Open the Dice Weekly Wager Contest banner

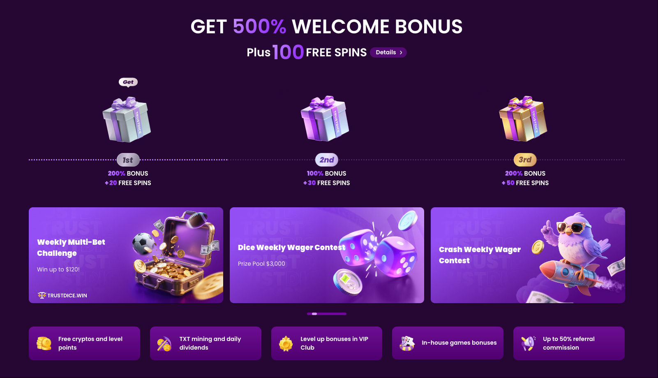click(327, 255)
